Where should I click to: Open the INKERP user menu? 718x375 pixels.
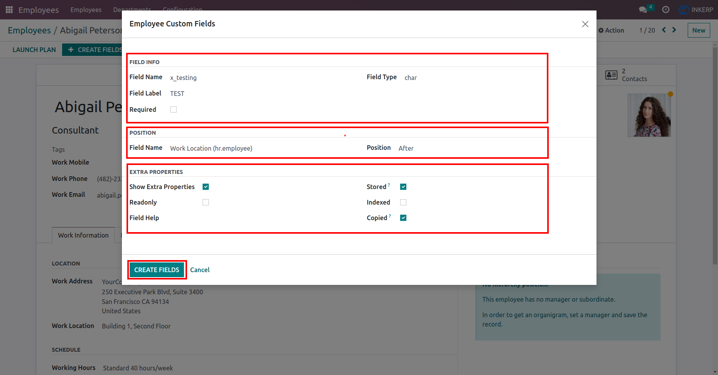696,10
